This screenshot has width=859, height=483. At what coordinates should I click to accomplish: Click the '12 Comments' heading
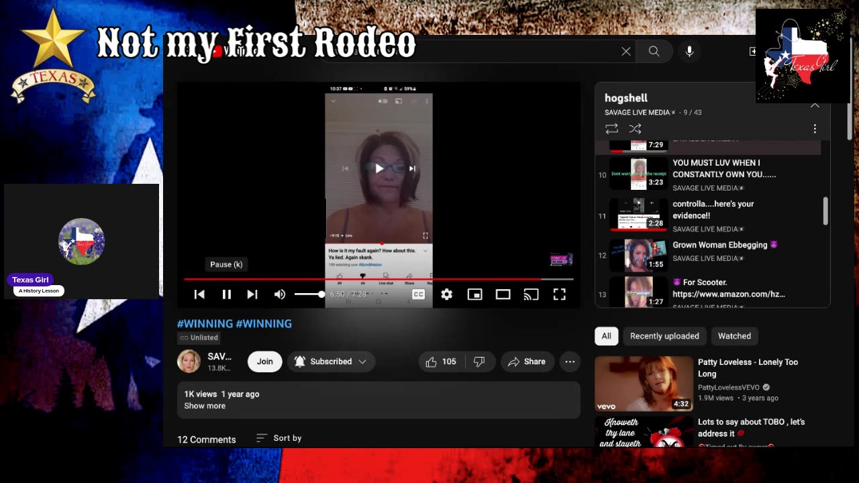pyautogui.click(x=206, y=439)
